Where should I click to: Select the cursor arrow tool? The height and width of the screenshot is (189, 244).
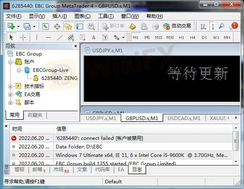tap(11, 37)
